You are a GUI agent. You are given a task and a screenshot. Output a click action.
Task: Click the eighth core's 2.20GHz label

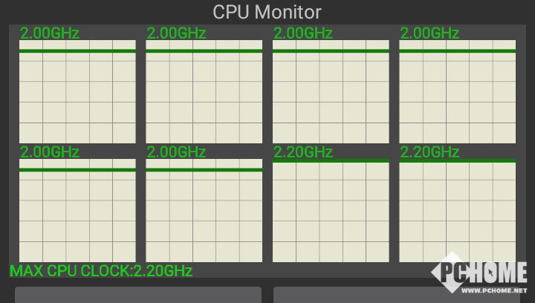429,152
